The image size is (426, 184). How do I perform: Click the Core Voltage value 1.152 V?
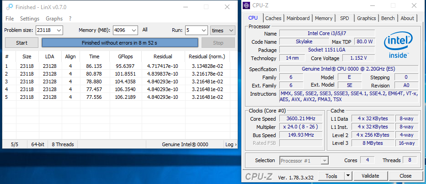point(359,58)
